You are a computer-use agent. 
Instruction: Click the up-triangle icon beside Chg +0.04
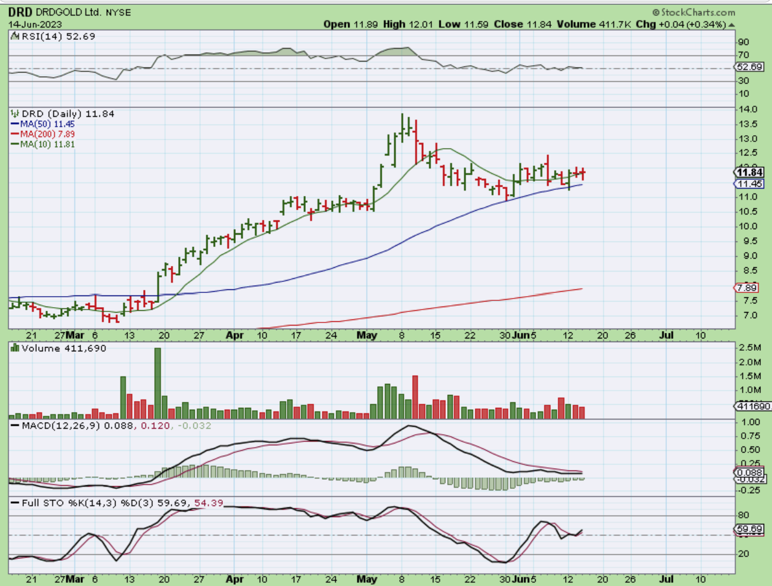point(731,25)
